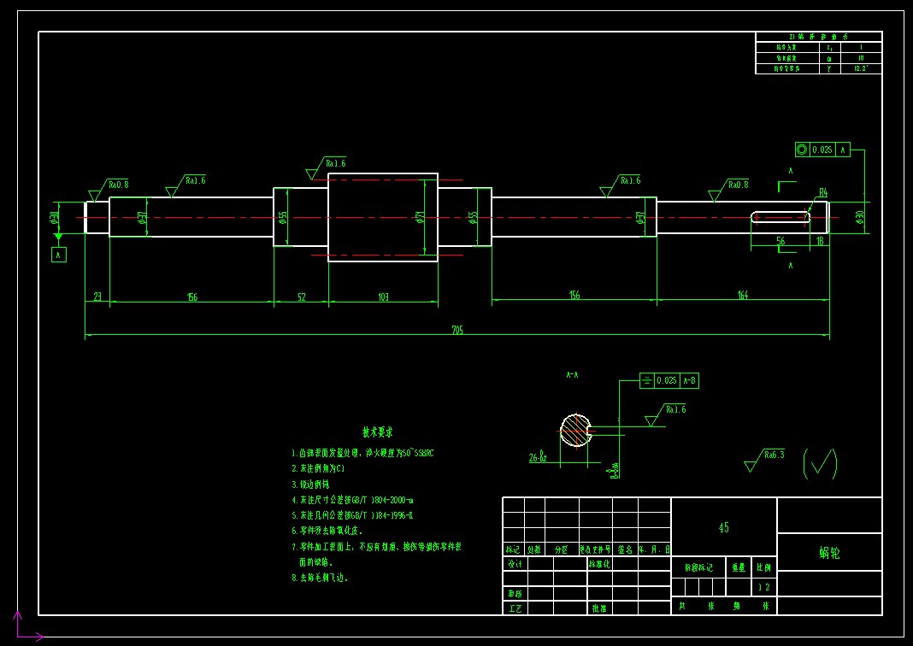Image resolution: width=913 pixels, height=646 pixels.
Task: Select the 56 keyway length dimension
Action: click(780, 240)
